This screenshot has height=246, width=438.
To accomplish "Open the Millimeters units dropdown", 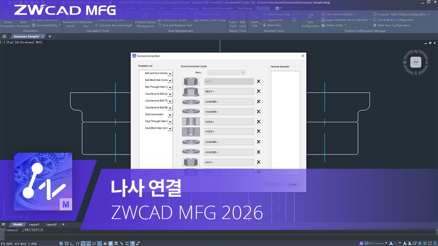I will (x=386, y=243).
